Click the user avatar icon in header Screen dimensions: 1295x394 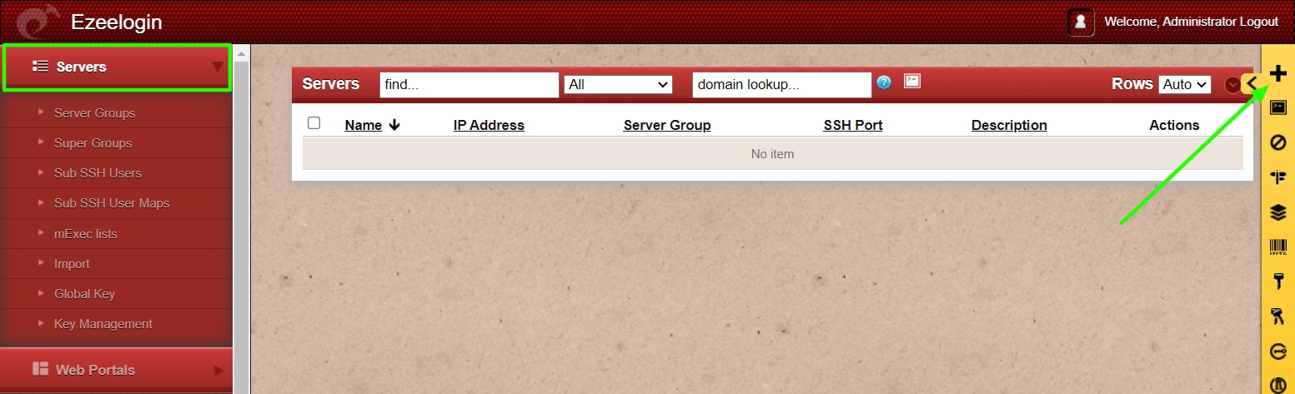tap(1081, 22)
